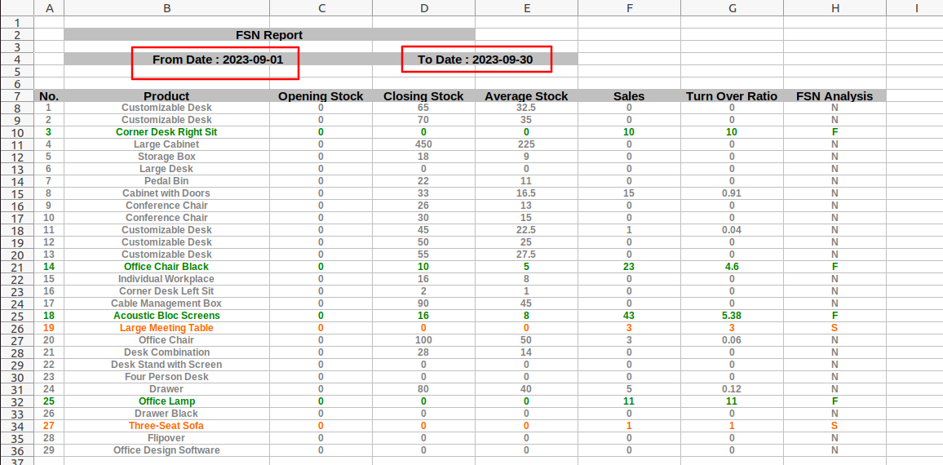Select the Corner Desk Right Sit cell
Screen dimensions: 943x465
166,132
